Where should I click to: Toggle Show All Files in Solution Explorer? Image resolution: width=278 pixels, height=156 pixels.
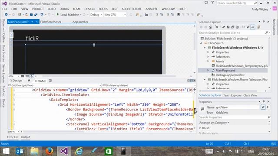coord(238,27)
